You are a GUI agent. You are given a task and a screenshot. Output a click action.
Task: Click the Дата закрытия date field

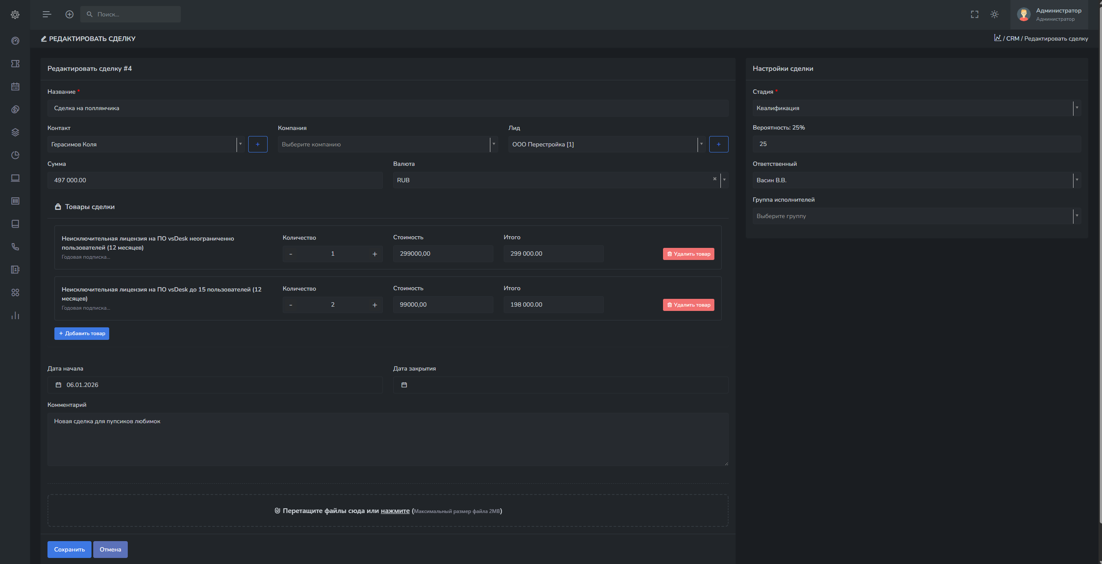pyautogui.click(x=560, y=385)
